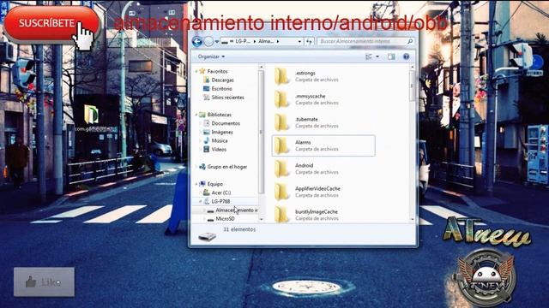Collapse the Favoritos tree group

(196, 71)
